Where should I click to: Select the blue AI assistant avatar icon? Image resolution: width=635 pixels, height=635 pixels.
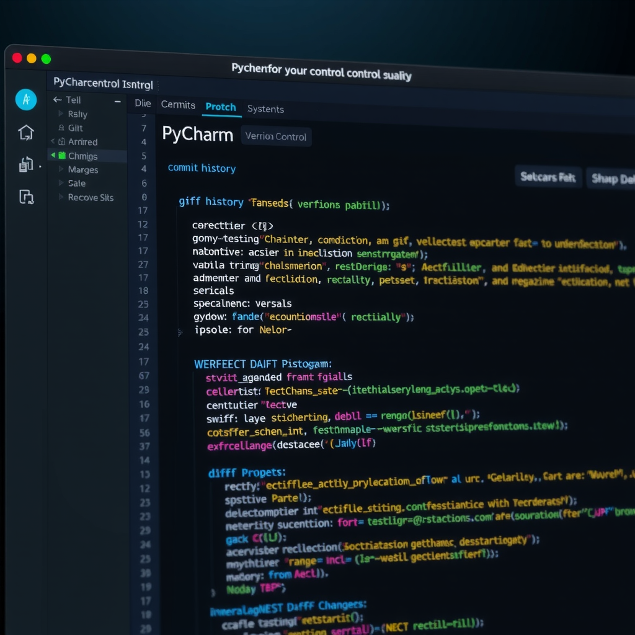click(25, 99)
